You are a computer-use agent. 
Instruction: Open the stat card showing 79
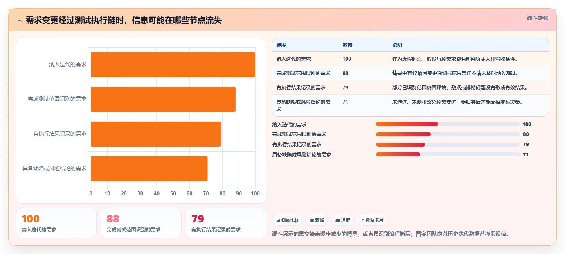tap(226, 223)
